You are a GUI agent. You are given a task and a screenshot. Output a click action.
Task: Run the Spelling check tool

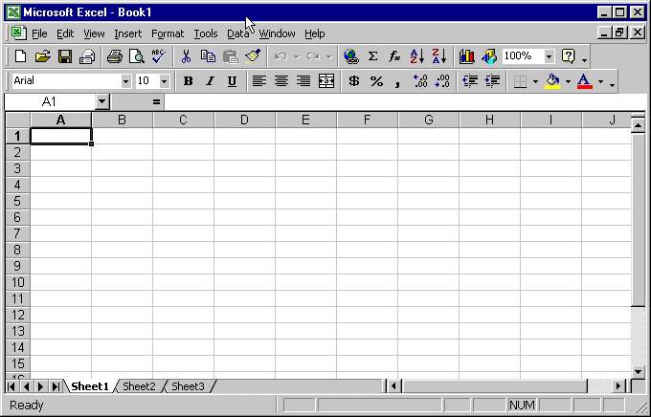(x=158, y=57)
